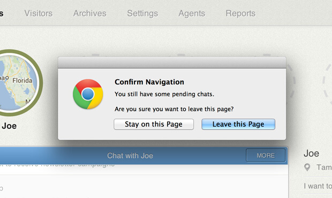The height and width of the screenshot is (198, 332).
Task: Open the Agents tab
Action: click(192, 13)
